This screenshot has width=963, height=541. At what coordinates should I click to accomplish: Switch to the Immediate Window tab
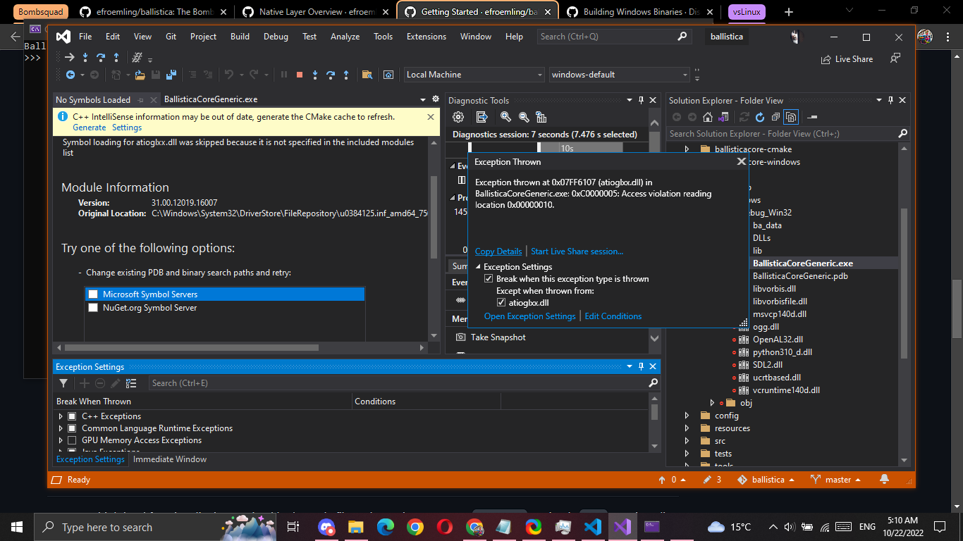click(169, 459)
